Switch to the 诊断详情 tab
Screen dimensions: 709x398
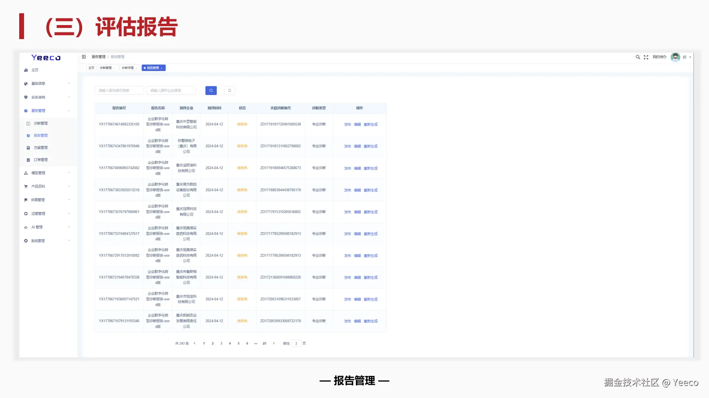coord(128,68)
